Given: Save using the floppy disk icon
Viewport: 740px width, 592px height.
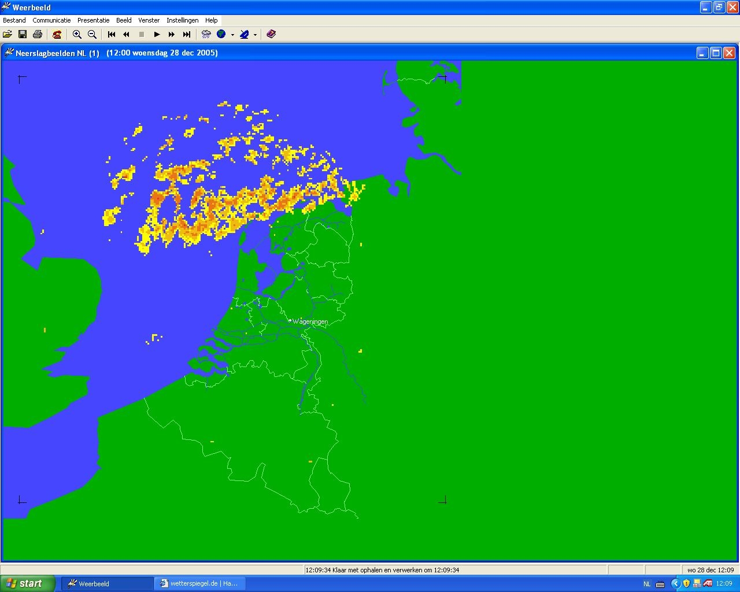Looking at the screenshot, I should [x=23, y=35].
